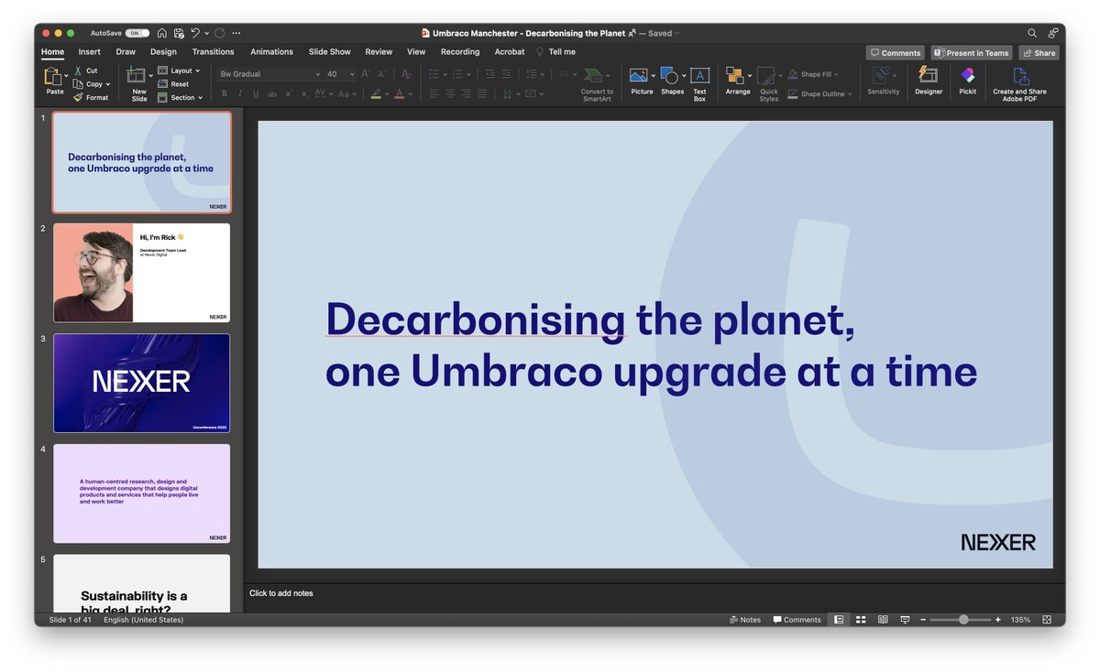
Task: Select slide 2 thumbnail Hi, I'm Rick
Action: (141, 273)
